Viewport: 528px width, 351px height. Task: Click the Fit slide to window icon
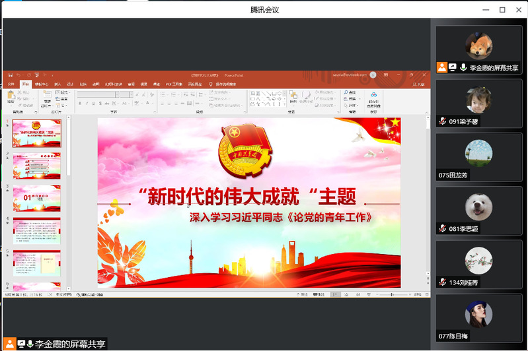pos(427,294)
